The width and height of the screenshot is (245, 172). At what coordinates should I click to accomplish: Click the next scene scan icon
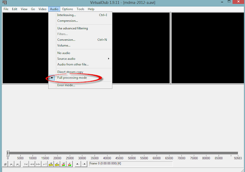pos(70,164)
